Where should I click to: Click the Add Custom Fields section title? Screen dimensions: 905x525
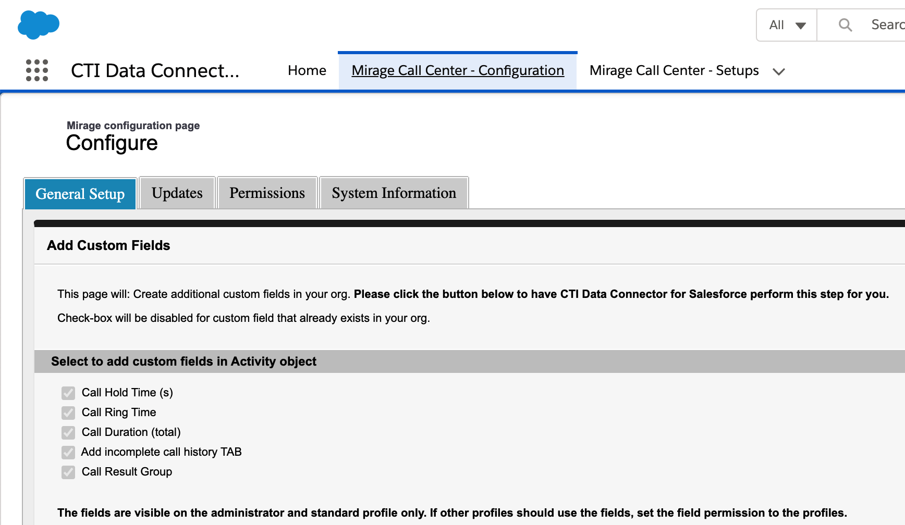click(108, 245)
